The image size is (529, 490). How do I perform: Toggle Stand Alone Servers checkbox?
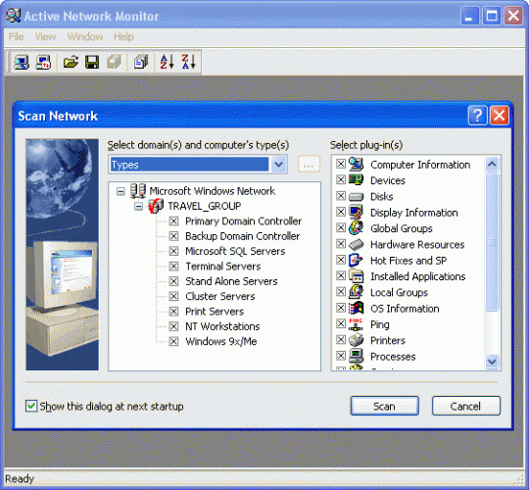(x=173, y=281)
